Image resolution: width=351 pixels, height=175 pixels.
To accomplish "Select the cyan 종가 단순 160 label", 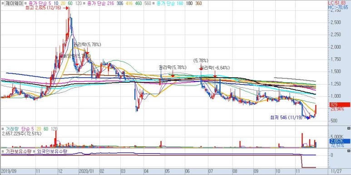I will coord(170,4).
